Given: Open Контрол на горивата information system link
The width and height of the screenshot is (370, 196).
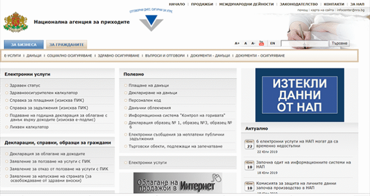Looking at the screenshot, I should click(177, 115).
